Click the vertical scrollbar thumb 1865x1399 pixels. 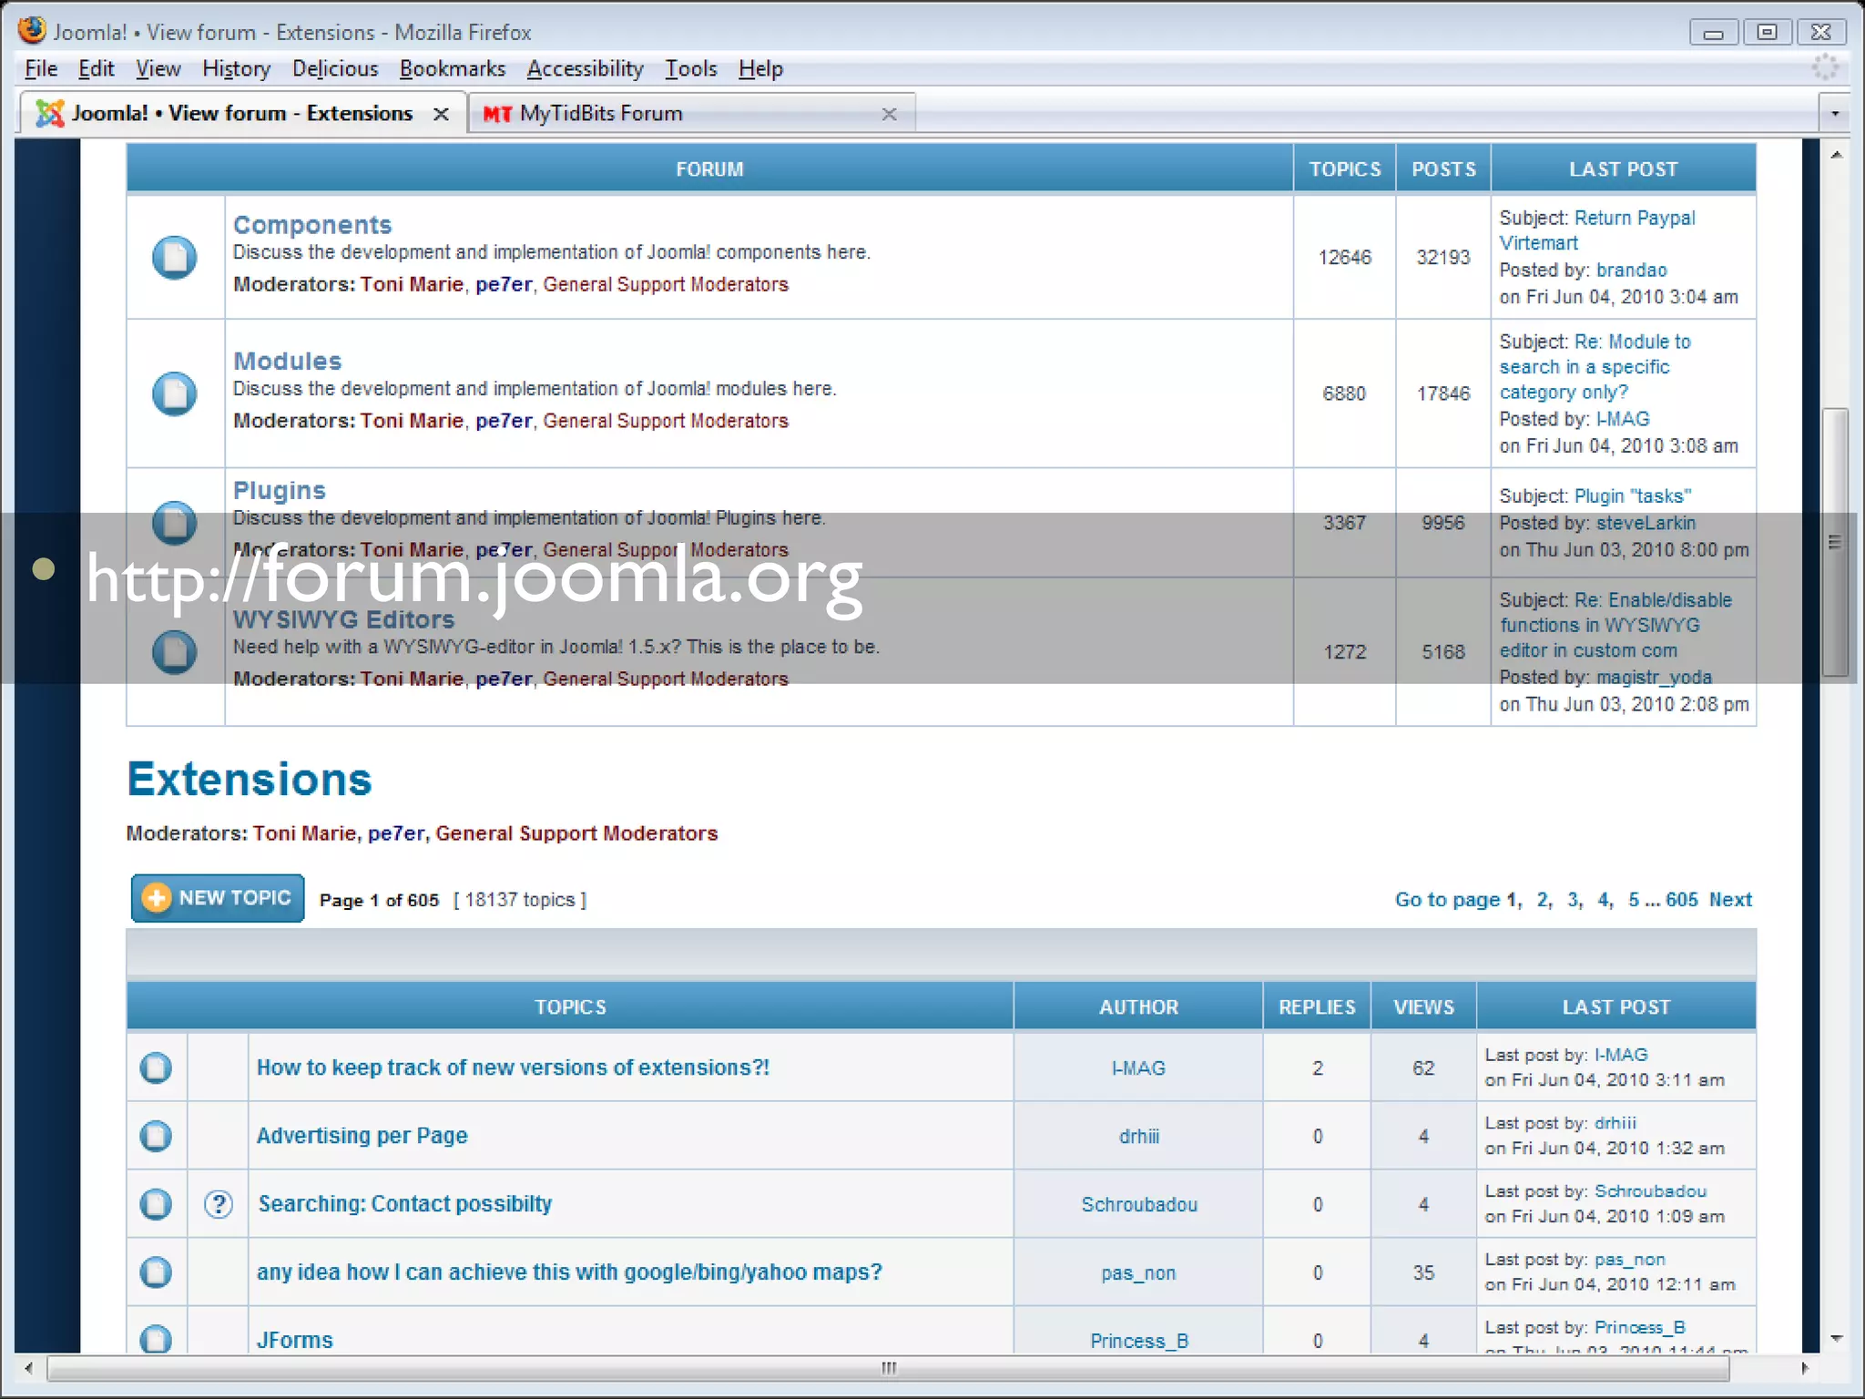1835,543
